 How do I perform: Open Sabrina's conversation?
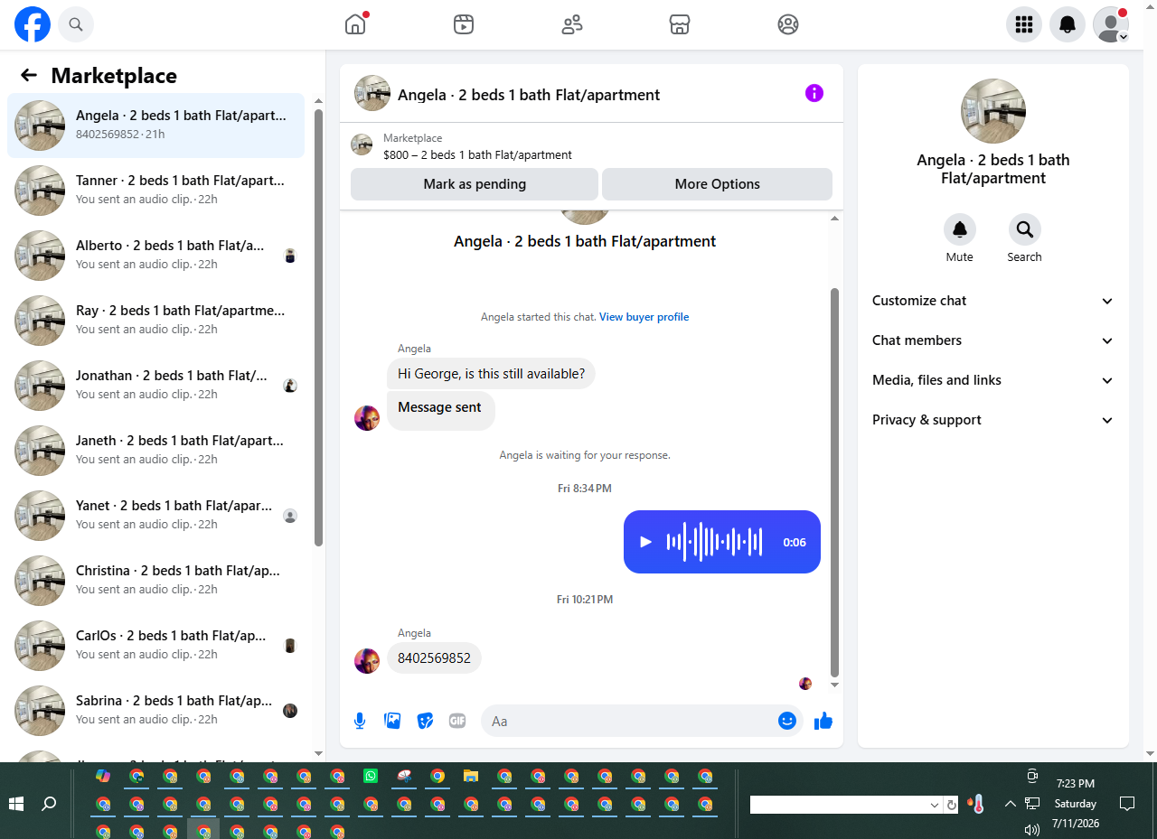[x=155, y=711]
